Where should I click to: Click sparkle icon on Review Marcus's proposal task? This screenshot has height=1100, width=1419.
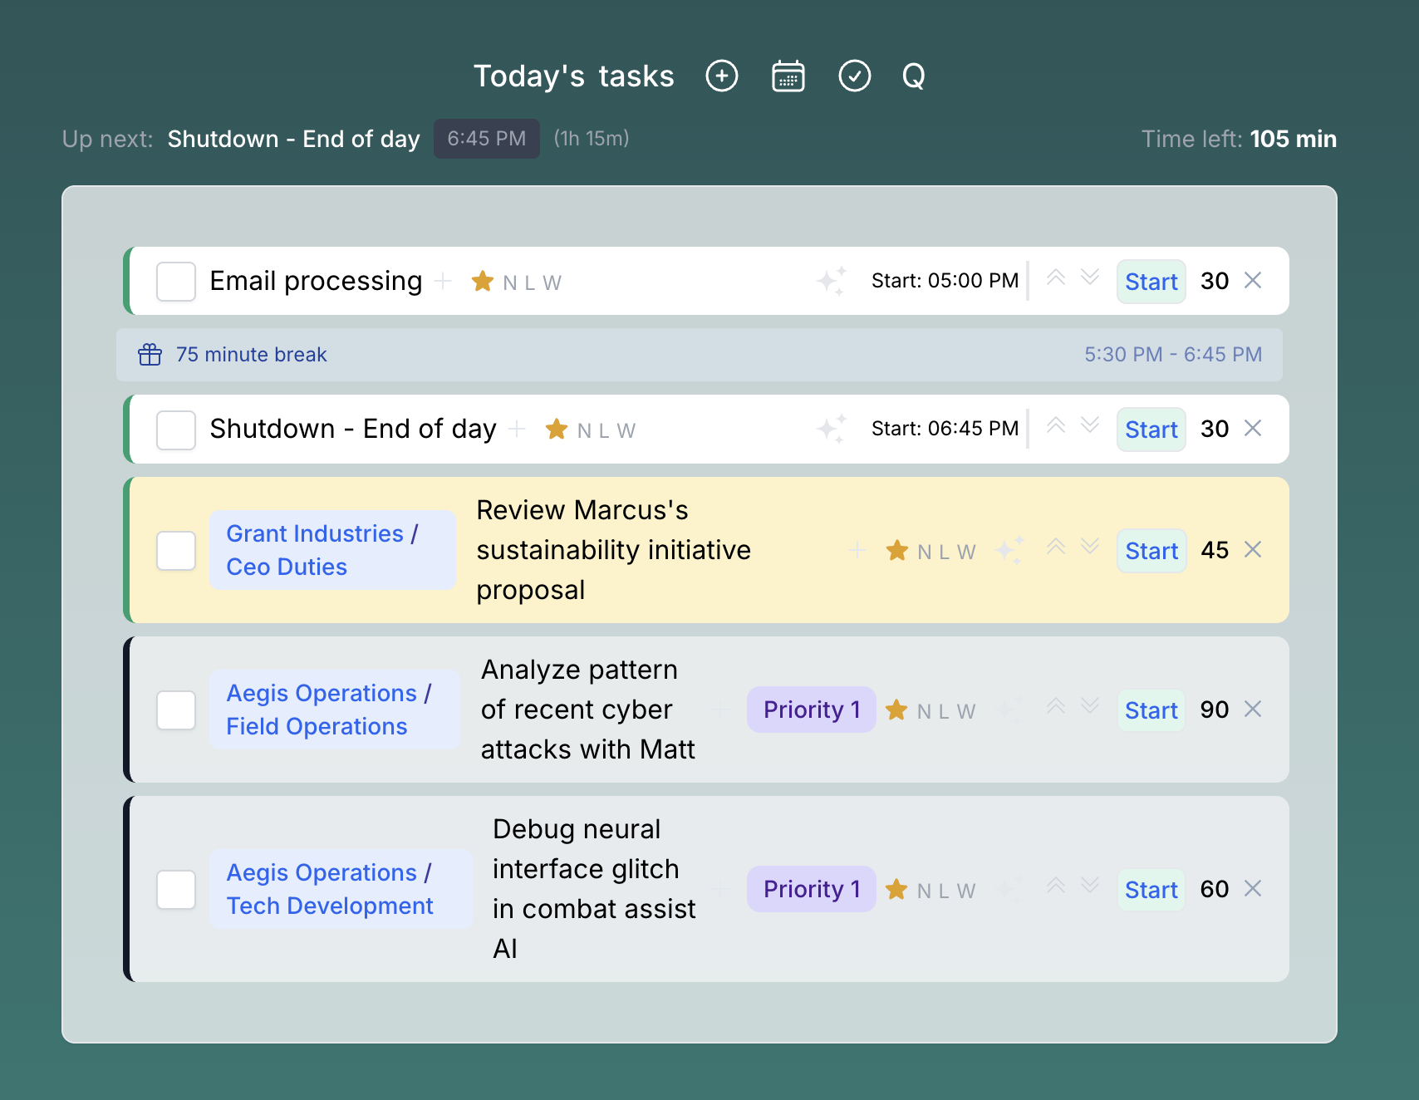click(x=1009, y=550)
